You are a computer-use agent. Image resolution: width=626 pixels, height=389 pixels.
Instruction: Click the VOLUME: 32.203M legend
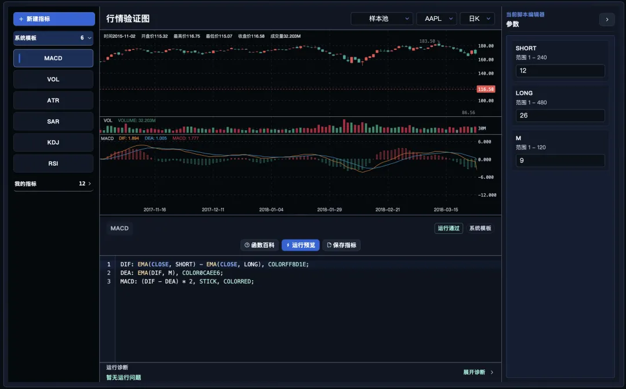(137, 120)
